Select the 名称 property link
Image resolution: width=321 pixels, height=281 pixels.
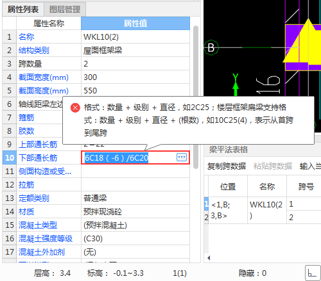26,37
